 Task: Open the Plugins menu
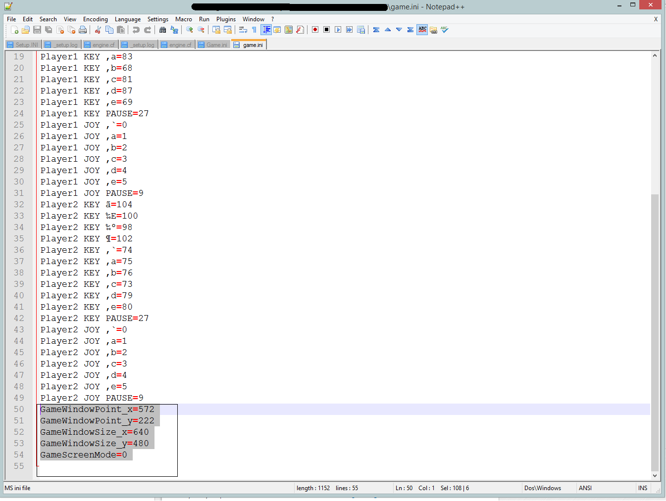coord(226,19)
